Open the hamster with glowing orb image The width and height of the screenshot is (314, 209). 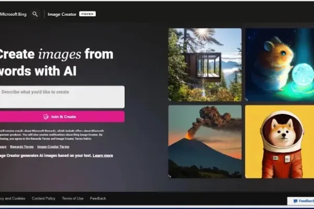coord(279,65)
